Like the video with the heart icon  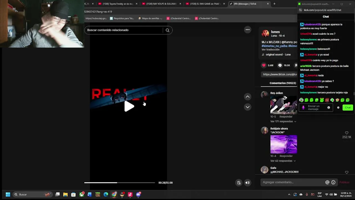pos(264,65)
